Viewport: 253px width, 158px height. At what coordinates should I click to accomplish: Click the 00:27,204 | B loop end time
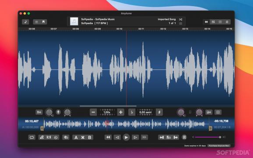222,127
